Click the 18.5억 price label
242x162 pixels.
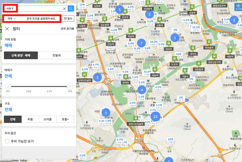[x=154, y=43]
